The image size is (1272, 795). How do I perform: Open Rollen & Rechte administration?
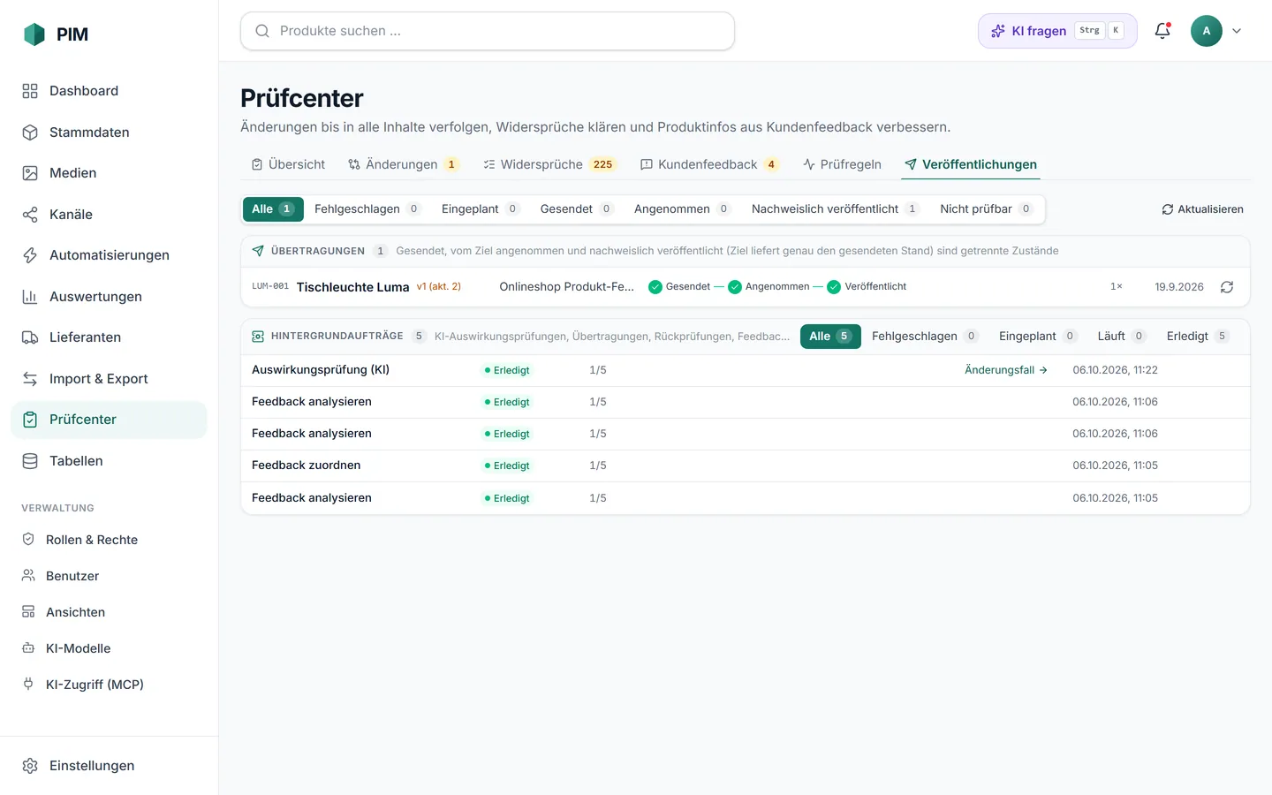pyautogui.click(x=109, y=540)
